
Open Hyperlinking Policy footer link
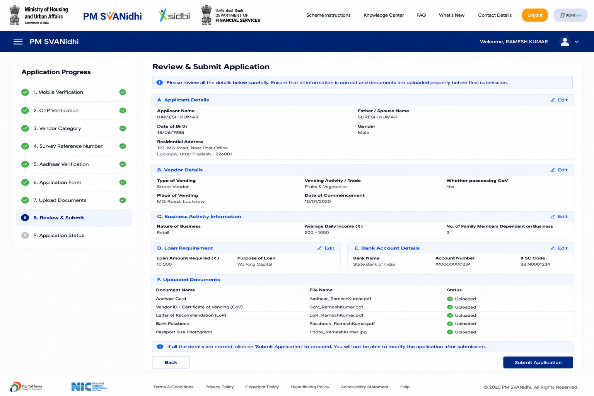[310, 387]
